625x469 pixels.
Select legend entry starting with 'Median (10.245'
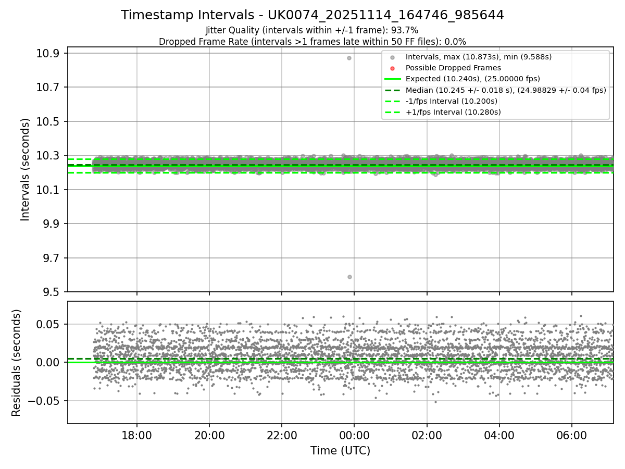point(506,90)
